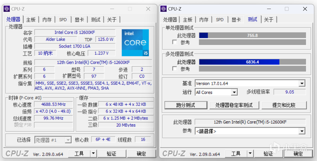The image size is (317, 161).
Task: Click the CPU-Z app icon in left window title bar
Action: (x=7, y=9)
